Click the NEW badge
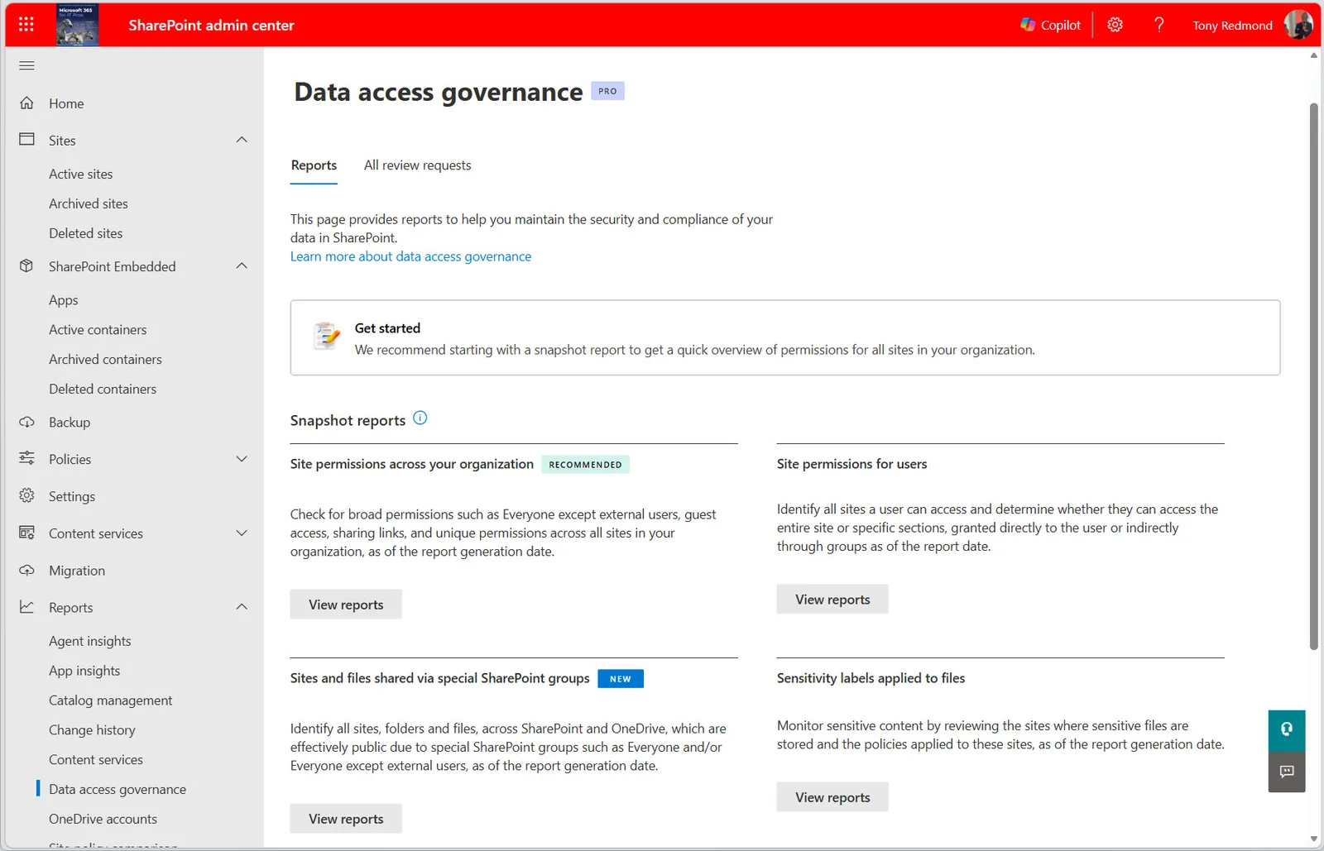Screen dimensions: 1324x851 [621, 679]
